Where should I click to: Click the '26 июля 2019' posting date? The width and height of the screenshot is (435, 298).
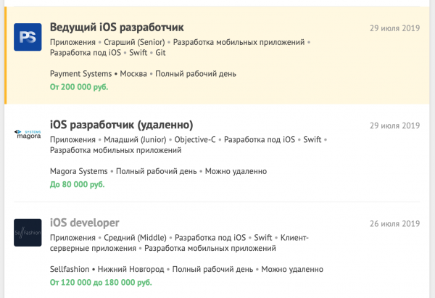[x=394, y=223]
